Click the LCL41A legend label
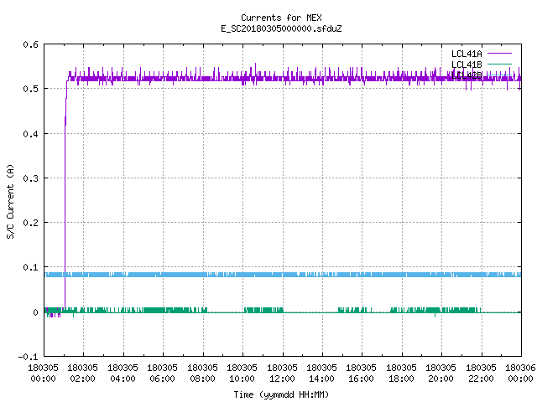Image resolution: width=537 pixels, height=402 pixels. pyautogui.click(x=467, y=54)
